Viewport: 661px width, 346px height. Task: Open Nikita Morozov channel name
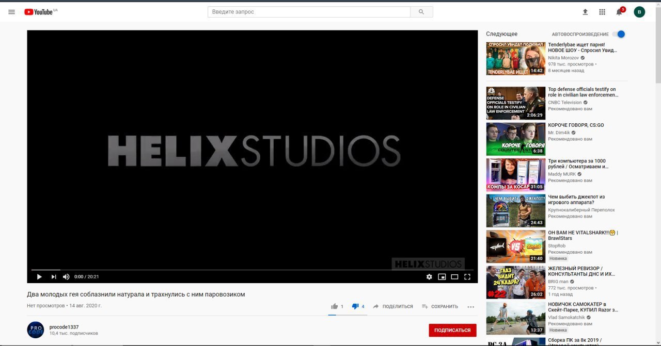(563, 58)
